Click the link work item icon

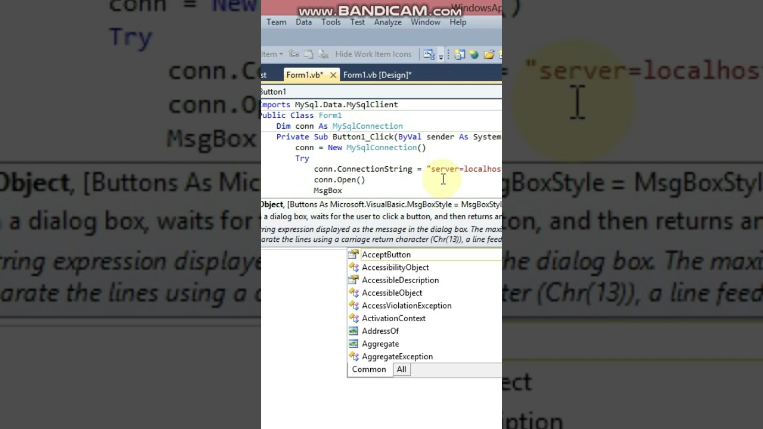(x=294, y=54)
